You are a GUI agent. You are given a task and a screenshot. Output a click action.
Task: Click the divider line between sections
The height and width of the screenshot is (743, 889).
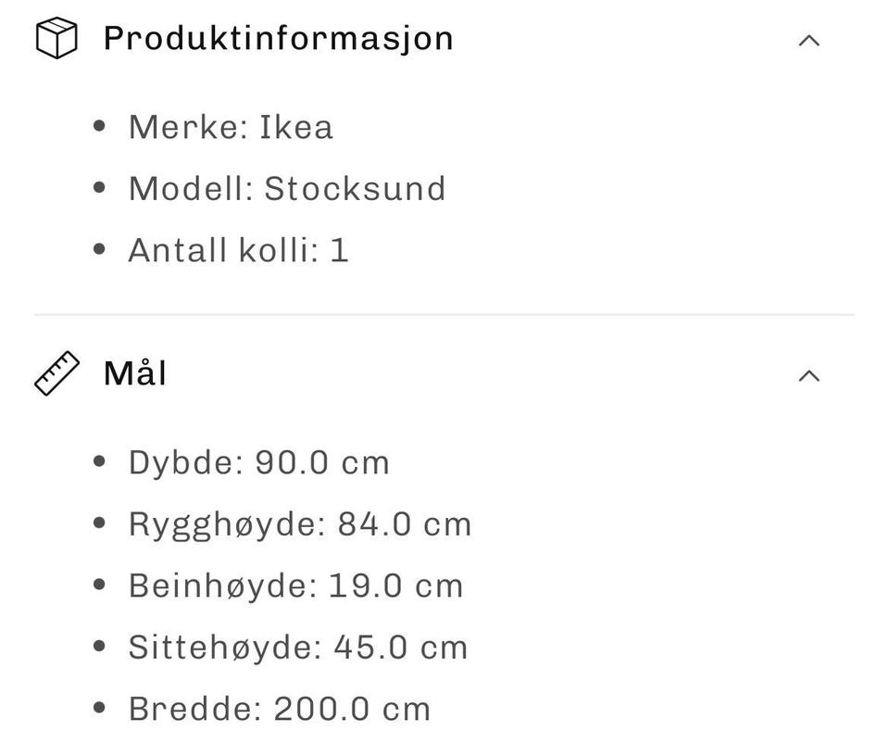pyautogui.click(x=444, y=309)
